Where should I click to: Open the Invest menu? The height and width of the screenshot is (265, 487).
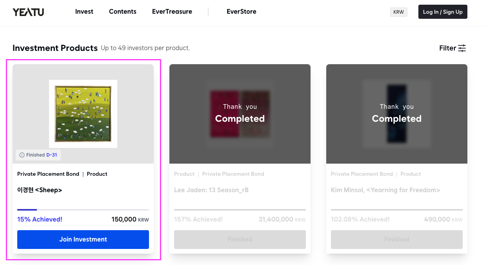84,12
